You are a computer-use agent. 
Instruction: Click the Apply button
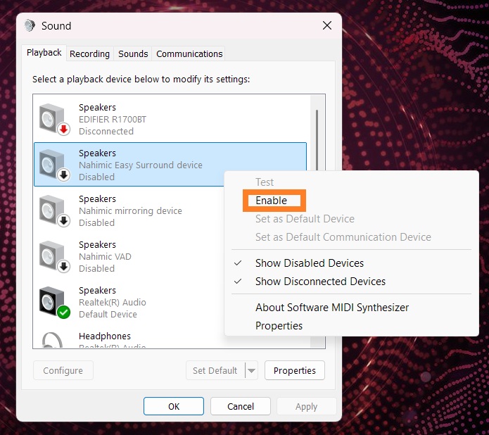pos(306,406)
